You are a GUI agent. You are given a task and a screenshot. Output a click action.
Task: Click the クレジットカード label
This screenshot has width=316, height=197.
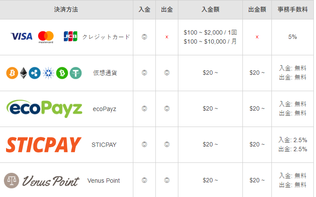click(x=106, y=37)
